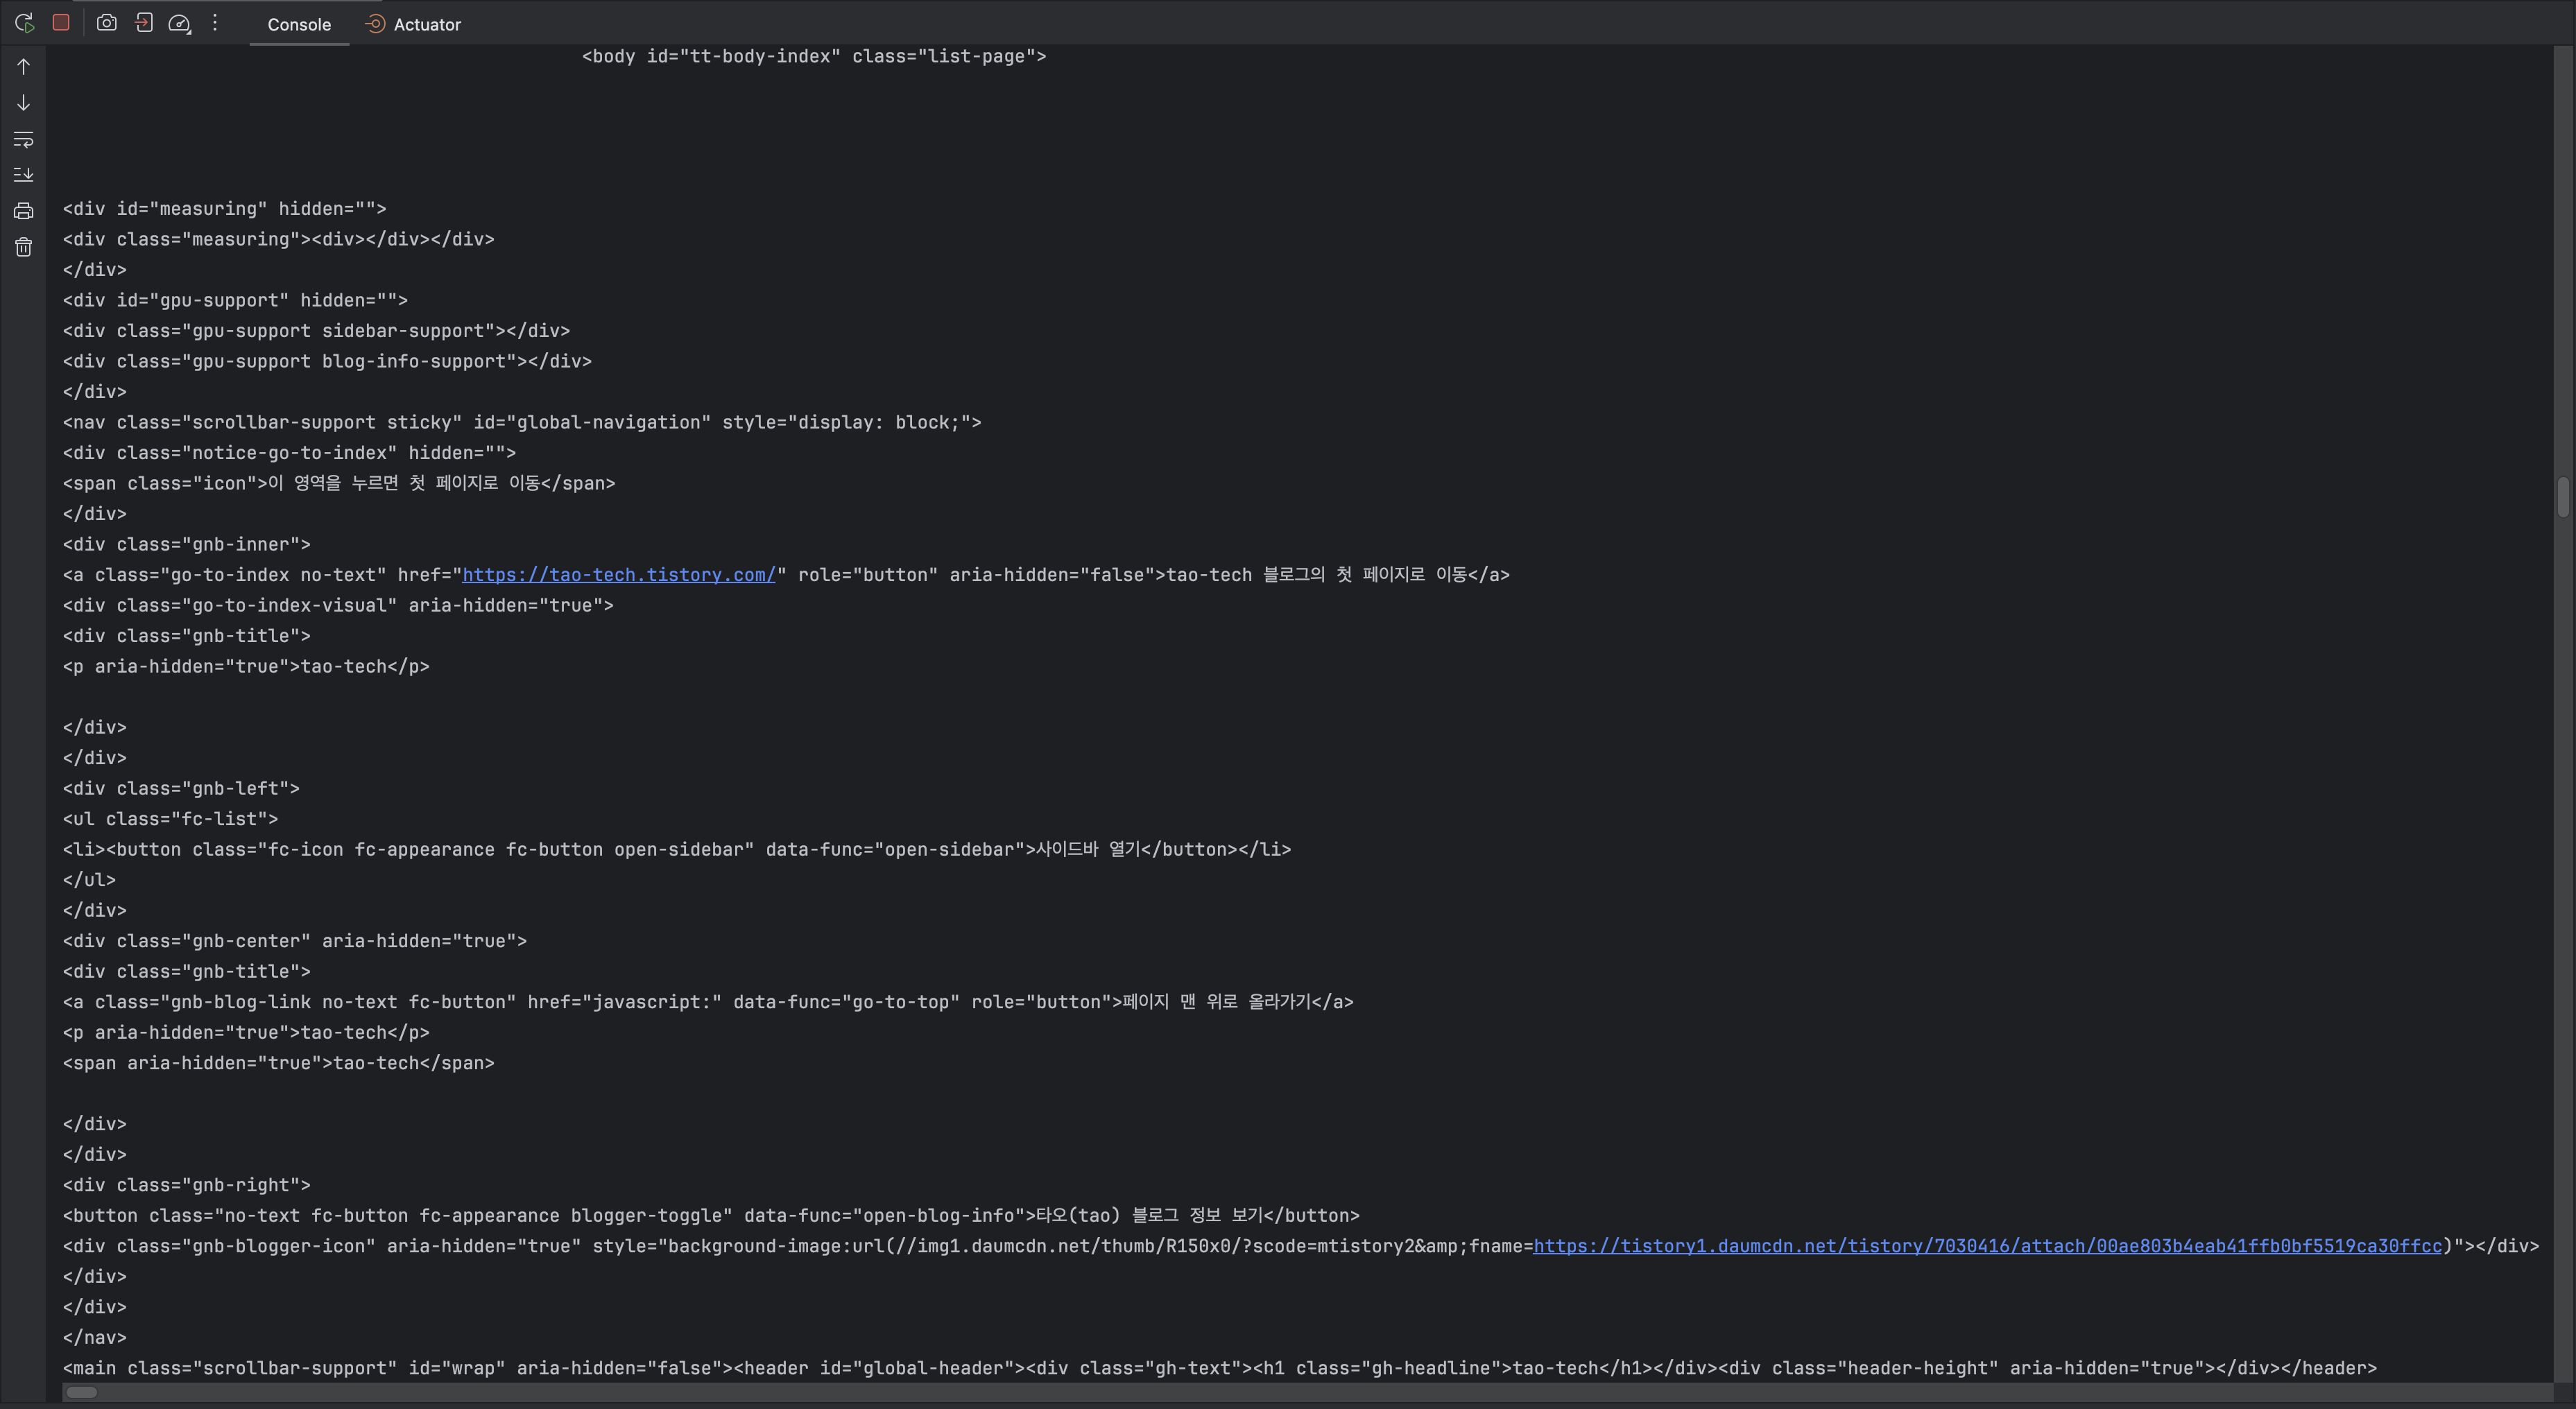Open the tao-tech.tistory.com hyperlink

click(x=618, y=575)
